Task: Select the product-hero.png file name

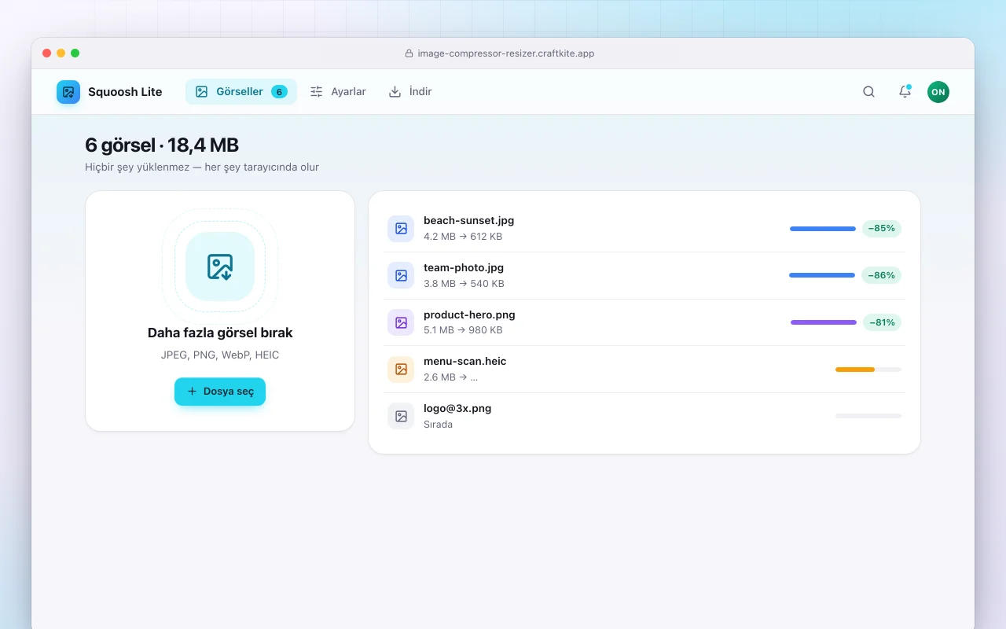Action: click(469, 314)
